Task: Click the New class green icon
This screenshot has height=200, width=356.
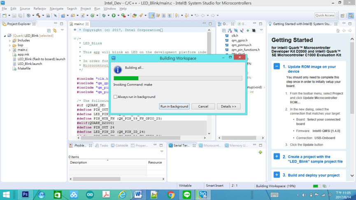Action: [93, 16]
